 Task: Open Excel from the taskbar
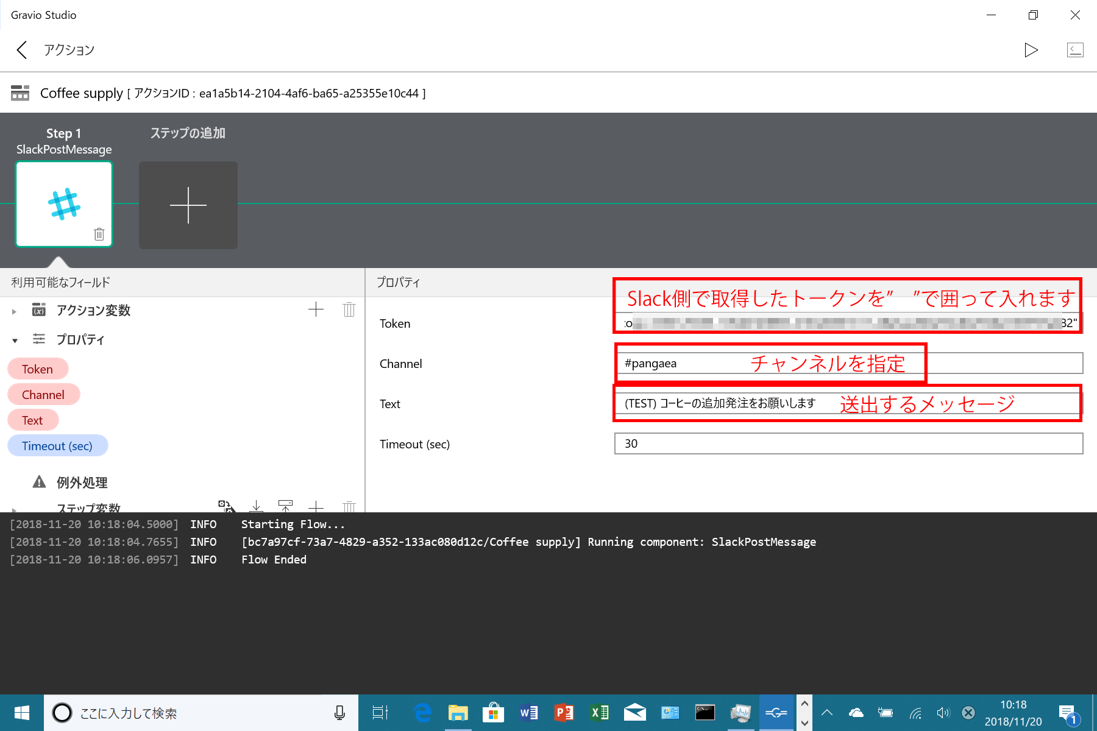point(599,713)
